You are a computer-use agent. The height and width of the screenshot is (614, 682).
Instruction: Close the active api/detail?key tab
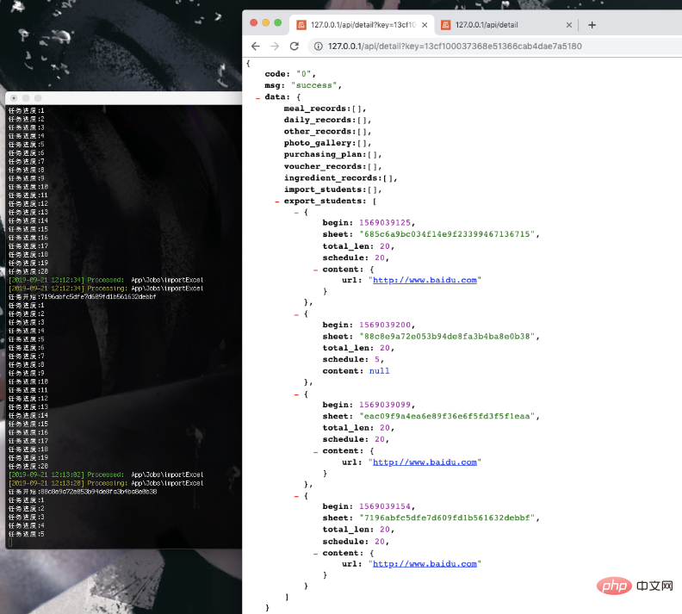[x=425, y=25]
